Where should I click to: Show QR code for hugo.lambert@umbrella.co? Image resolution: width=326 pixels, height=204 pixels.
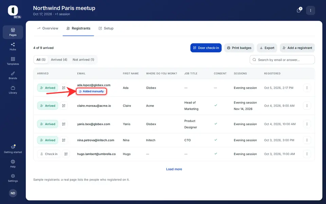point(66,154)
